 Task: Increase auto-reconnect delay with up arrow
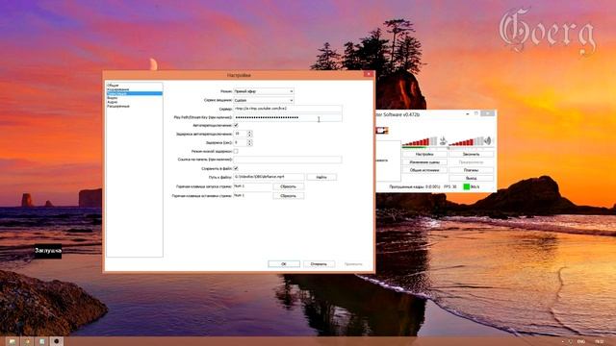[249, 133]
